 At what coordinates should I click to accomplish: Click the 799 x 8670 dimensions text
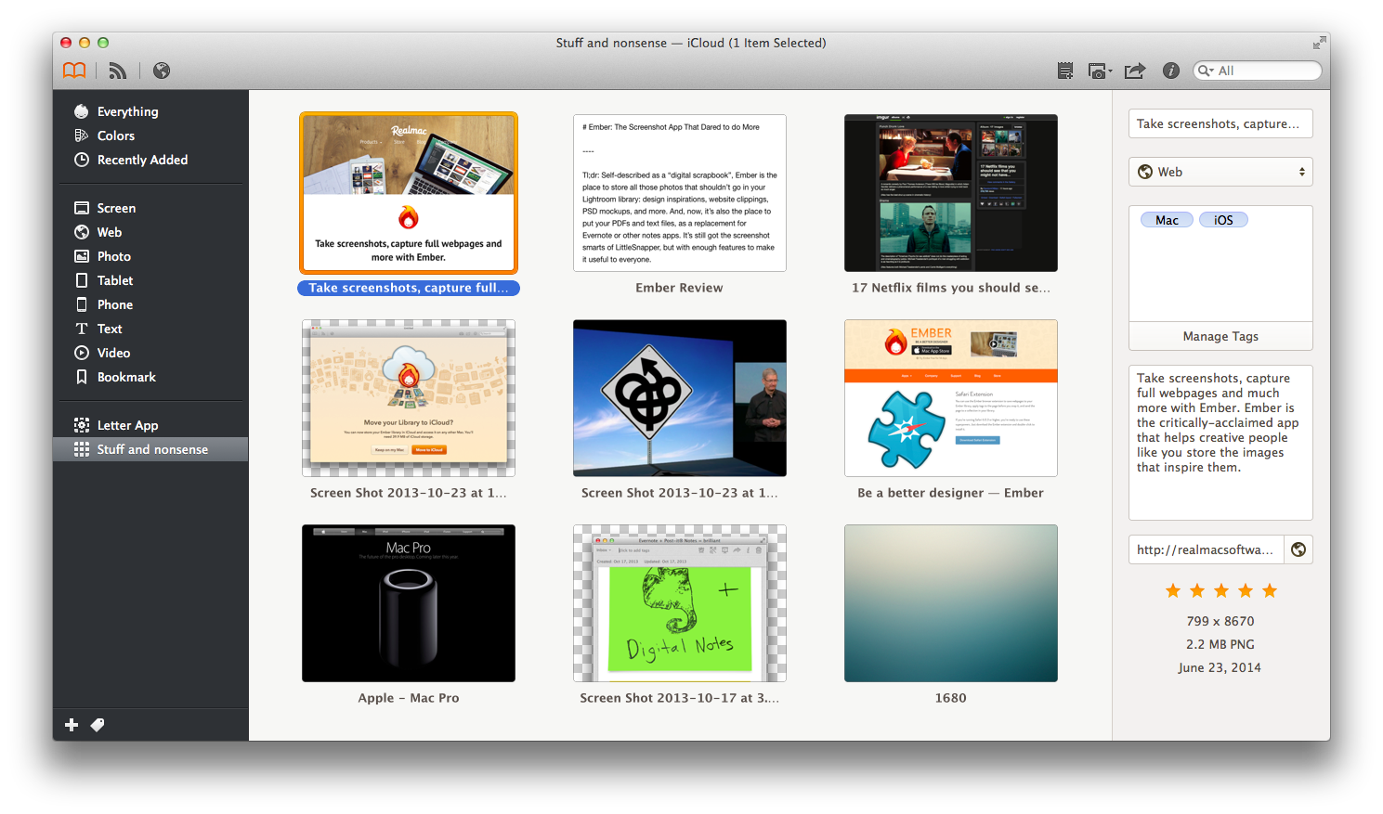(1220, 621)
